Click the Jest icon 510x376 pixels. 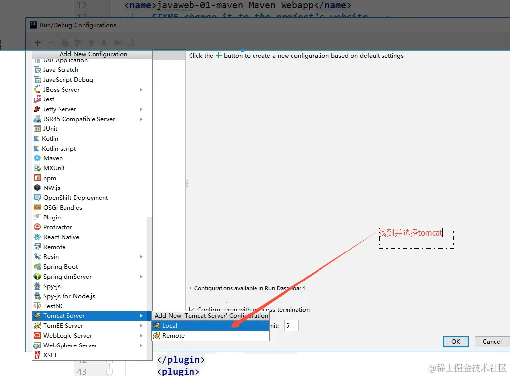[37, 99]
